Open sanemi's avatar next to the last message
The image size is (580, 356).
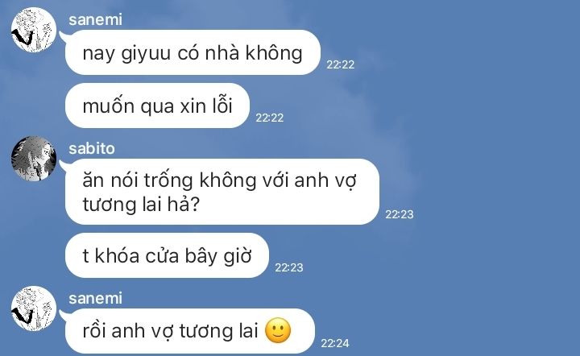[x=34, y=308]
